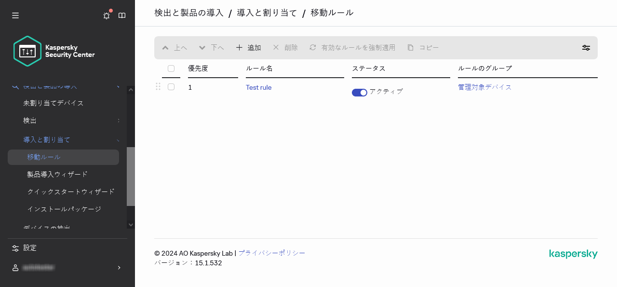The width and height of the screenshot is (617, 287).
Task: Open the column filter settings icon
Action: point(586,48)
